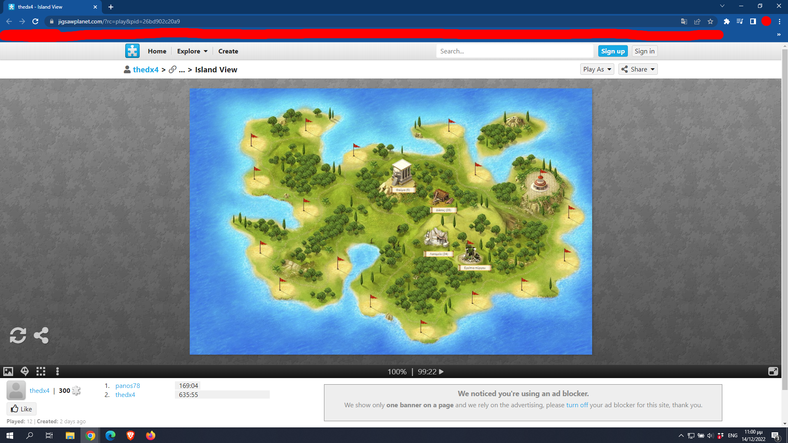Click the Like button
The height and width of the screenshot is (443, 788).
point(21,409)
